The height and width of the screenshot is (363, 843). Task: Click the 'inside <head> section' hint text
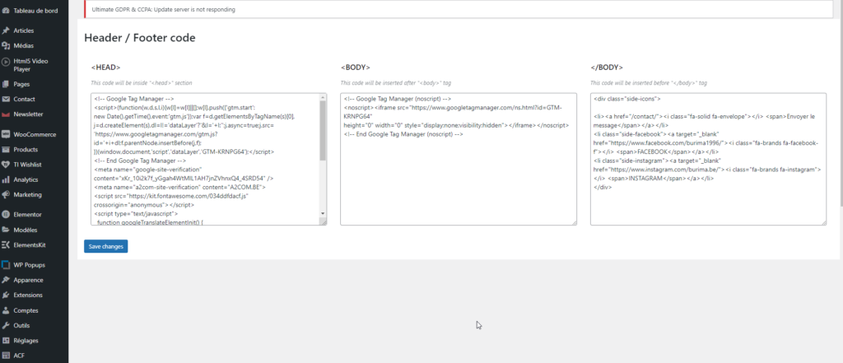[142, 83]
